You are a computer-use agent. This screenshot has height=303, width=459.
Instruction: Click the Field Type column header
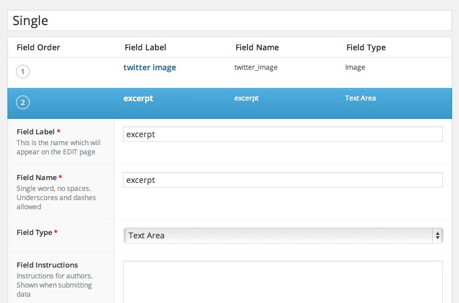point(366,47)
